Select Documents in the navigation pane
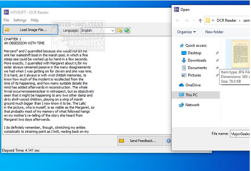 point(197,68)
